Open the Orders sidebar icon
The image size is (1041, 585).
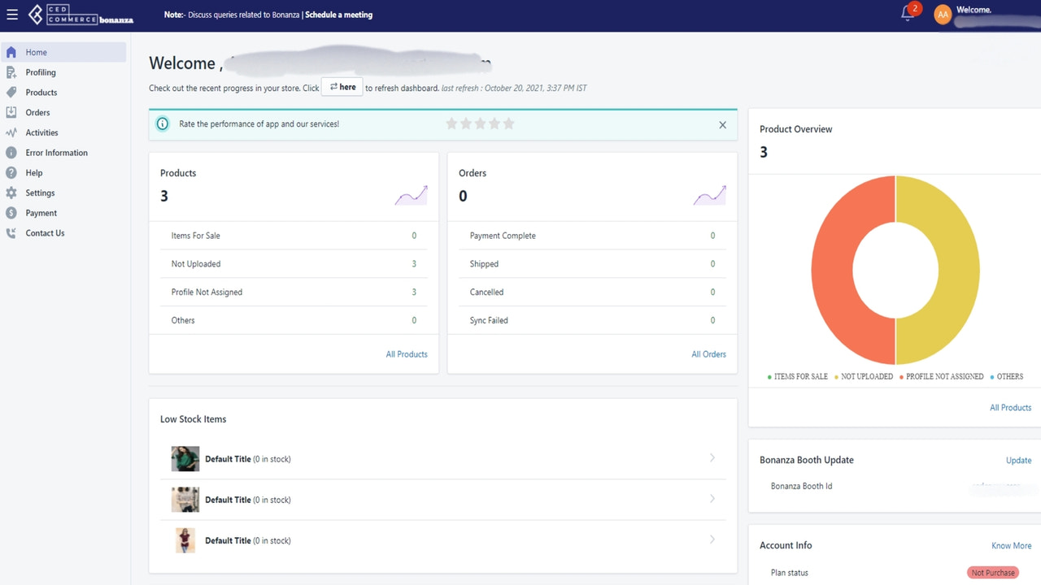[12, 112]
